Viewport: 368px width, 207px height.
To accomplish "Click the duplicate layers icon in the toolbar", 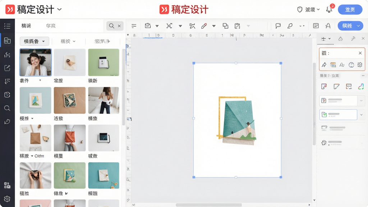I will click(x=225, y=26).
